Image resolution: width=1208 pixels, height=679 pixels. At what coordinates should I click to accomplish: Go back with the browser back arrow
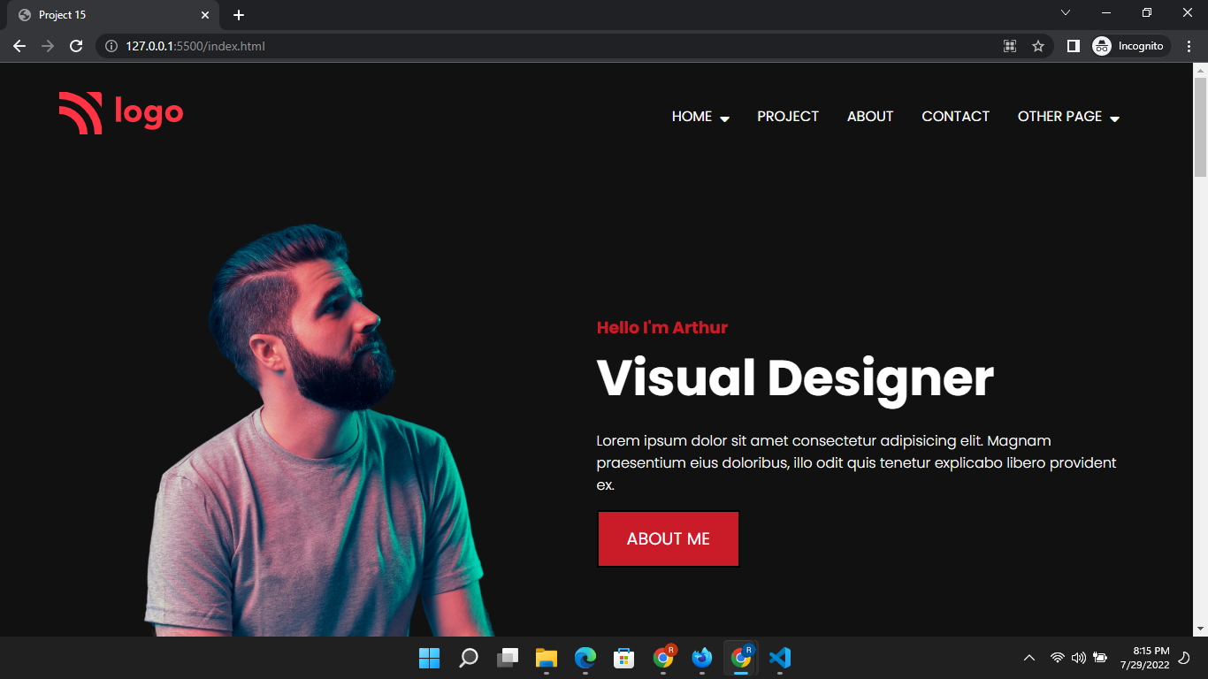(19, 46)
